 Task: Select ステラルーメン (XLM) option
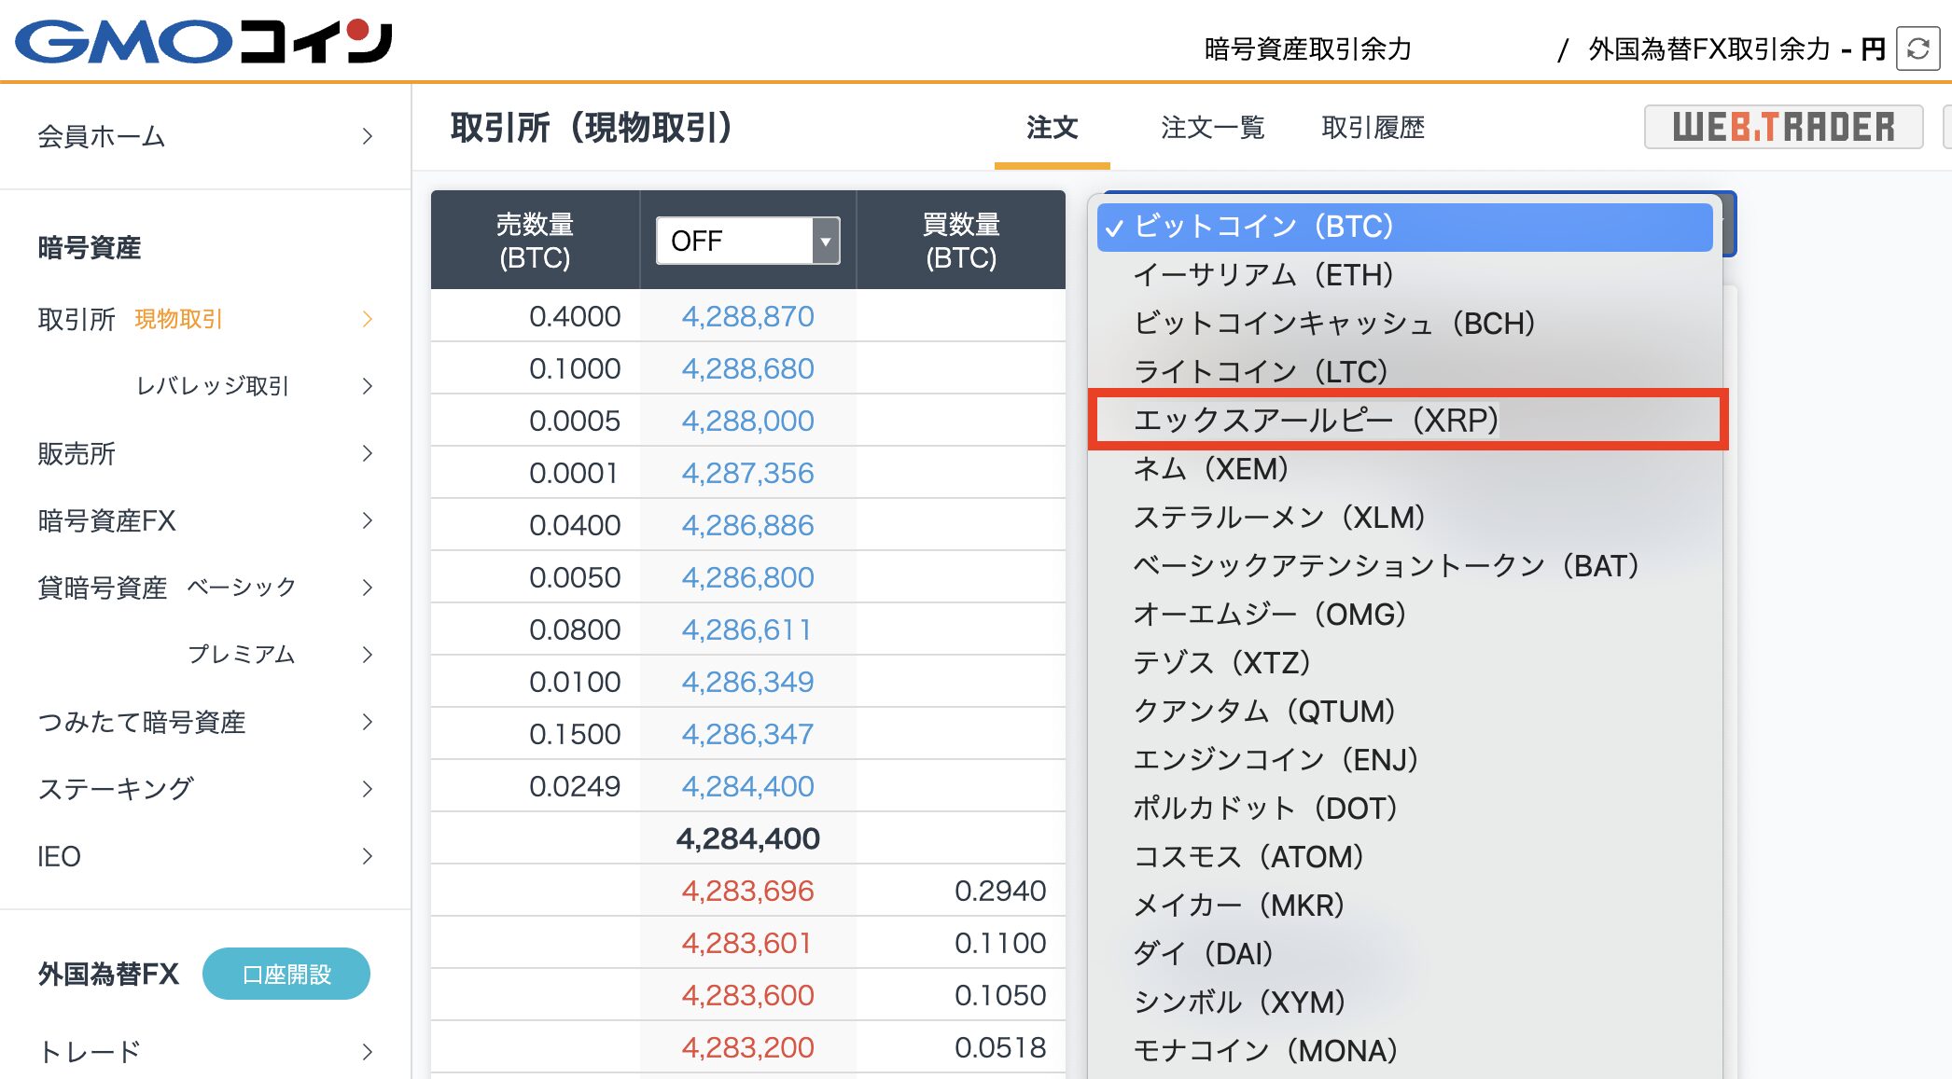(x=1405, y=518)
